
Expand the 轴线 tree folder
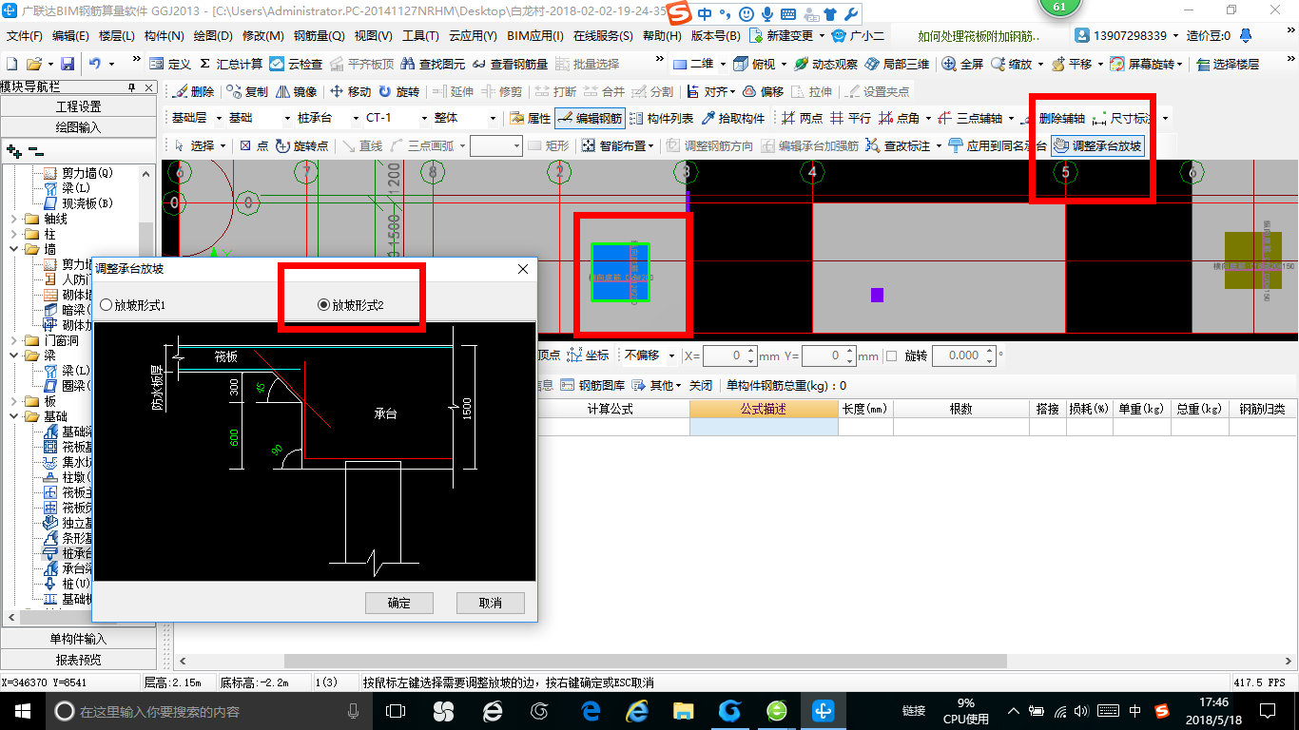pyautogui.click(x=13, y=219)
